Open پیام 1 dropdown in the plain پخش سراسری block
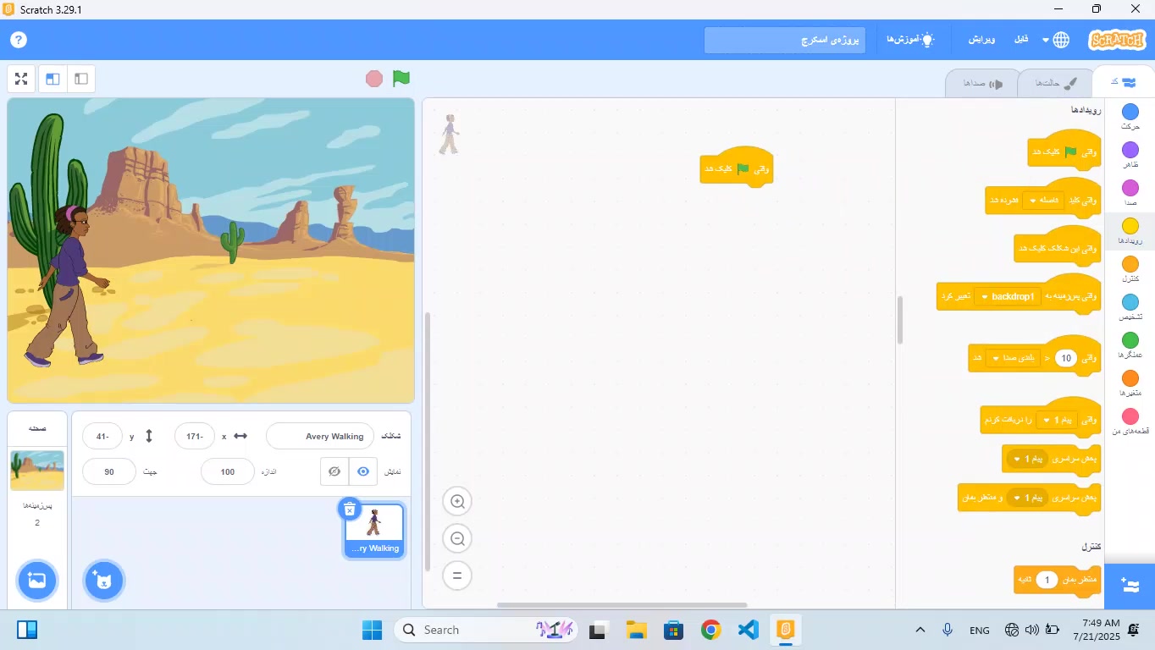 pos(1025,459)
